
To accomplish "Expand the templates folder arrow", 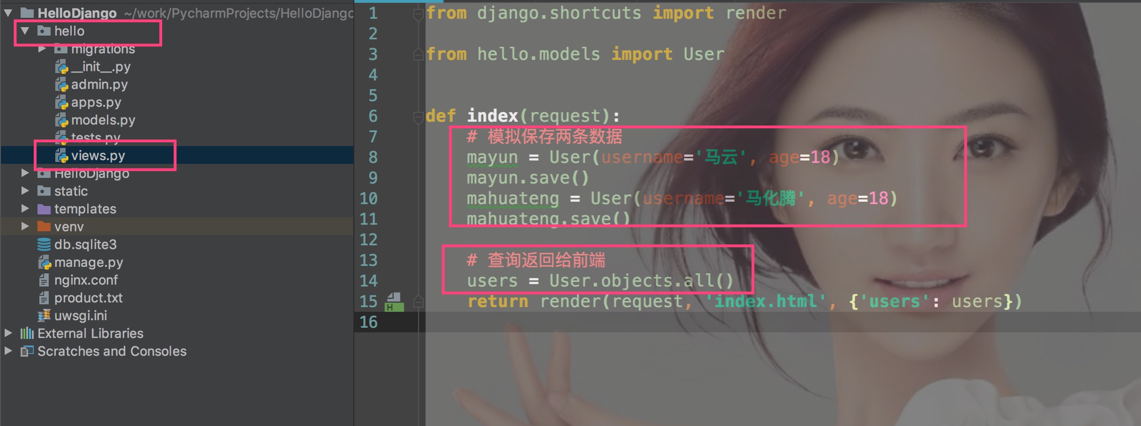I will click(x=25, y=209).
